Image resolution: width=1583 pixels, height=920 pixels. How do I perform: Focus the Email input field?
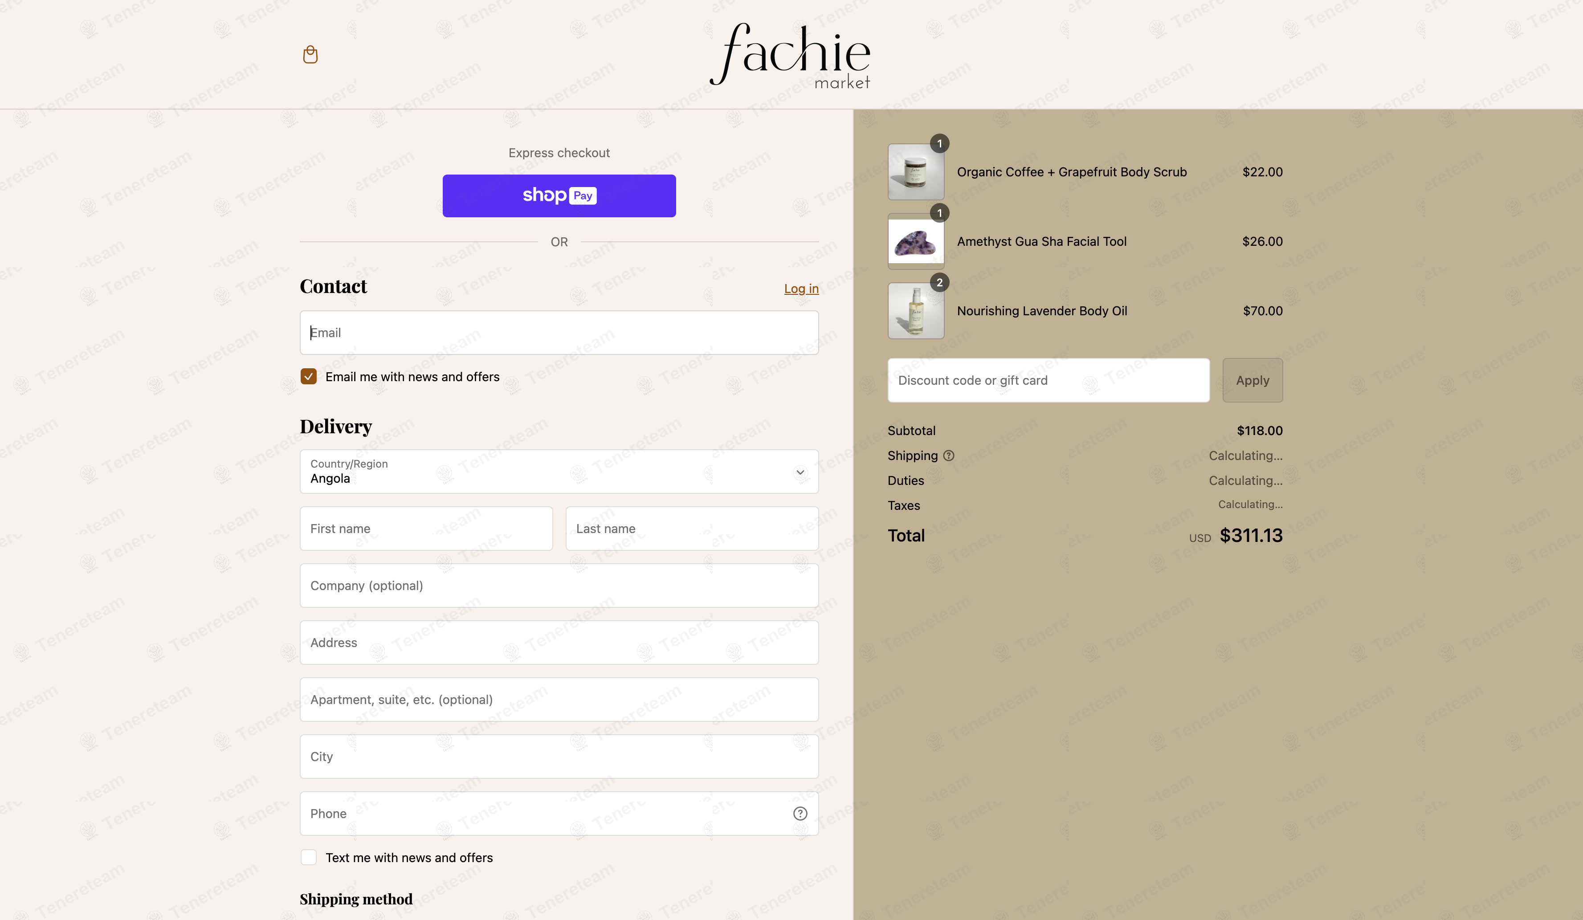tap(559, 333)
